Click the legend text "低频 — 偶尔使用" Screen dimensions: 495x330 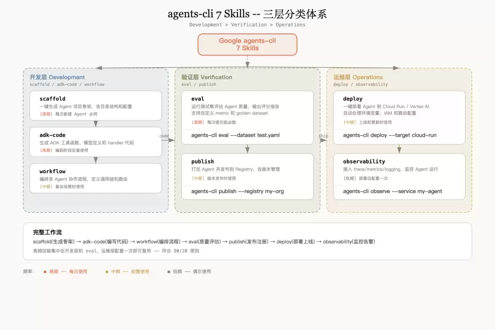tap(192, 272)
